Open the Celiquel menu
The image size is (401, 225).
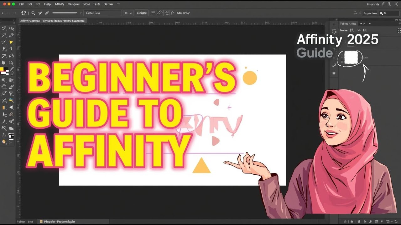[x=74, y=4]
